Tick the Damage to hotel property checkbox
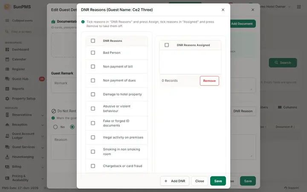This screenshot has width=307, height=192. coord(93,94)
